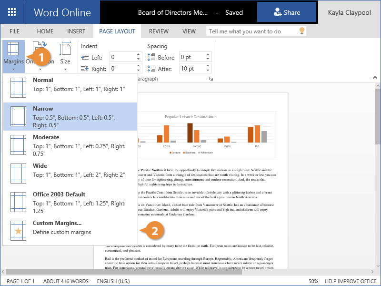Click the Margins button icon
This screenshot has height=286, width=381.
pos(13,49)
